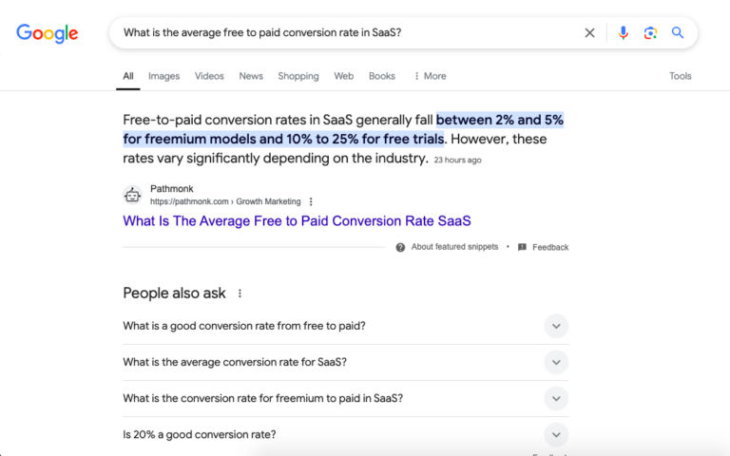This screenshot has height=456, width=730.
Task: Switch to the News tab
Action: coord(251,76)
